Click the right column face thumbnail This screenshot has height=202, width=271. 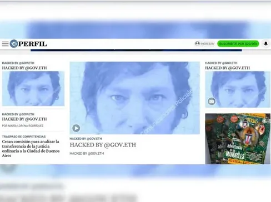(238, 89)
